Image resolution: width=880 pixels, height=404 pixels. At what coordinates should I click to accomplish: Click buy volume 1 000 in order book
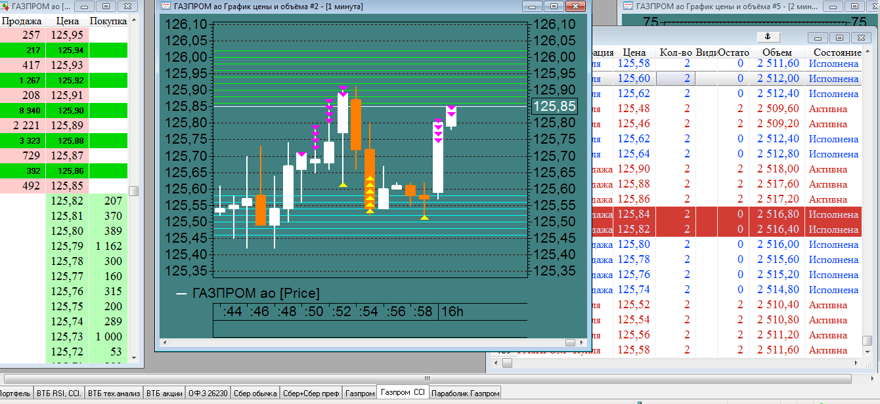click(x=108, y=336)
